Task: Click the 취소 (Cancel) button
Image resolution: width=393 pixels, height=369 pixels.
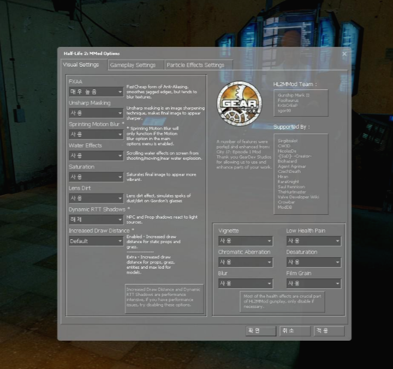Action: pyautogui.click(x=295, y=331)
